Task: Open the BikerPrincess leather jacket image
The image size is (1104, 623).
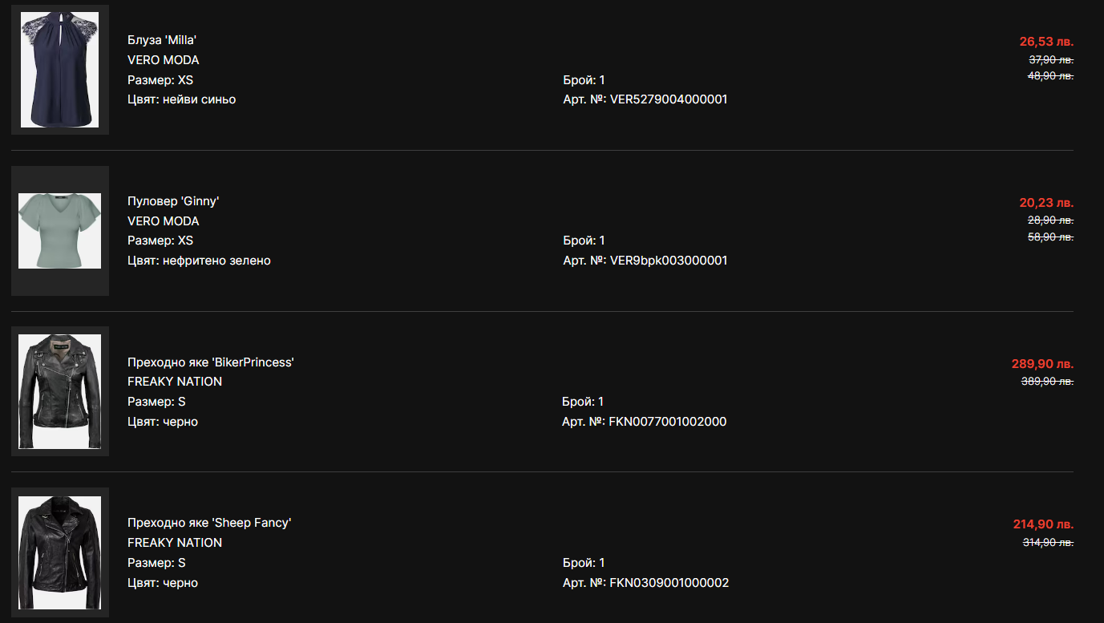Action: [x=59, y=391]
